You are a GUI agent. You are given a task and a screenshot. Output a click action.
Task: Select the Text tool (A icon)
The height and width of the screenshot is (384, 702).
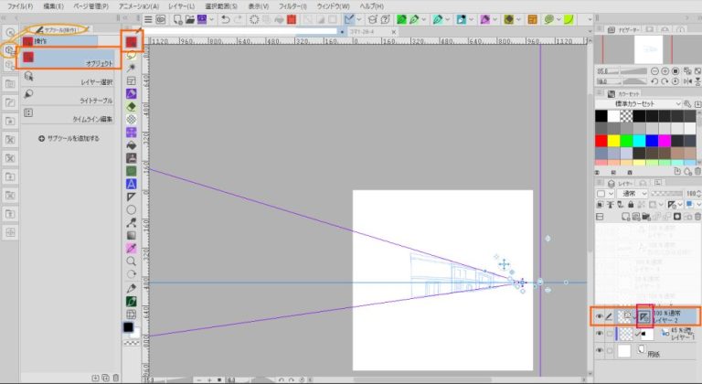point(132,183)
